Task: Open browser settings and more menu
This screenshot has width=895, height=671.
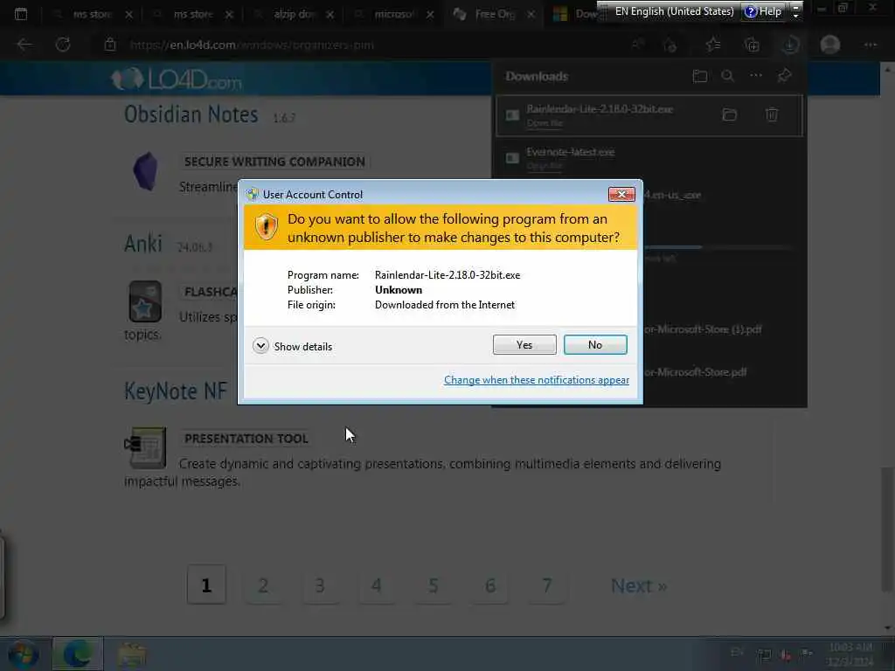Action: click(x=870, y=45)
